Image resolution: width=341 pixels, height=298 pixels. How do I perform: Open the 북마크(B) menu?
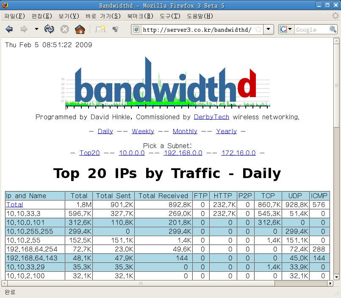pyautogui.click(x=140, y=16)
